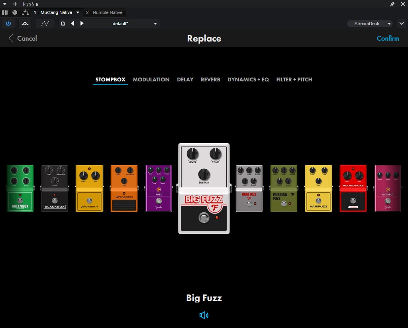Open the Mustang Native plugin dropdown arrow
The image size is (408, 328).
point(78,12)
